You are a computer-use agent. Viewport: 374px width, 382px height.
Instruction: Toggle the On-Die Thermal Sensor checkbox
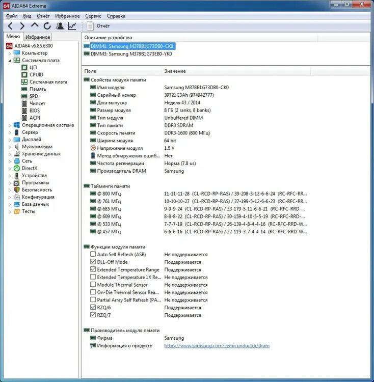pos(93,292)
